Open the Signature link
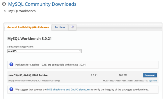Image resolution: width=165 pixels, height=104 pixels. point(153,81)
